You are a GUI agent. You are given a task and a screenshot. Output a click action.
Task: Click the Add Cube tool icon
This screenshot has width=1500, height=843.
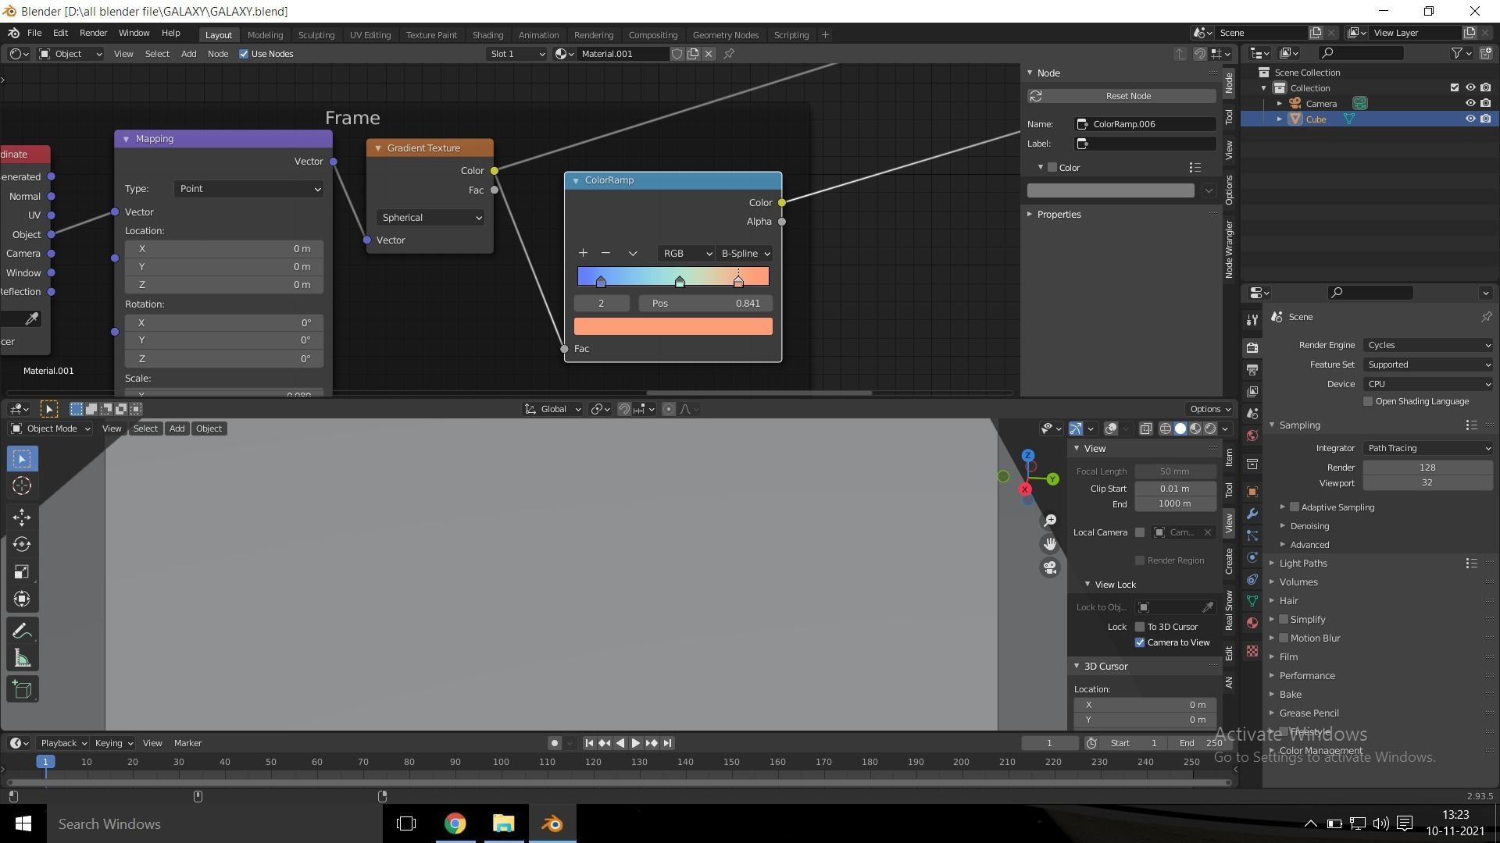22,689
